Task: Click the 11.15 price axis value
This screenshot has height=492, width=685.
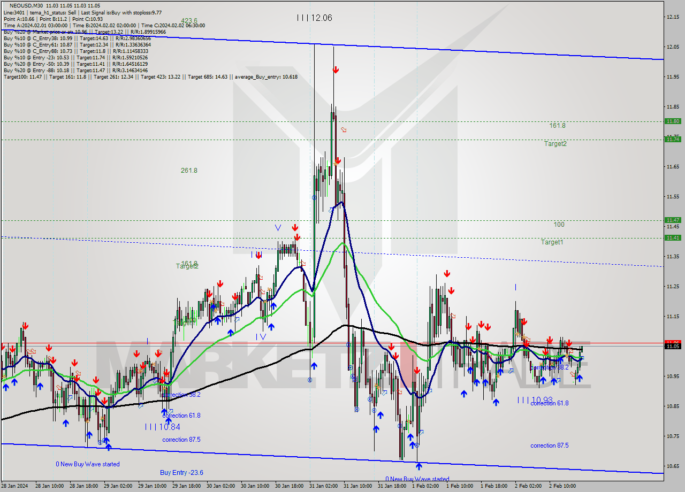Action: coord(673,317)
